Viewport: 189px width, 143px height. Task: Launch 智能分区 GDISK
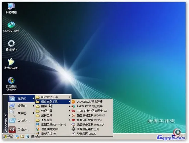pyautogui.click(x=92, y=134)
